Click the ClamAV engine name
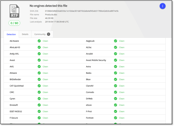 [x=90, y=86]
